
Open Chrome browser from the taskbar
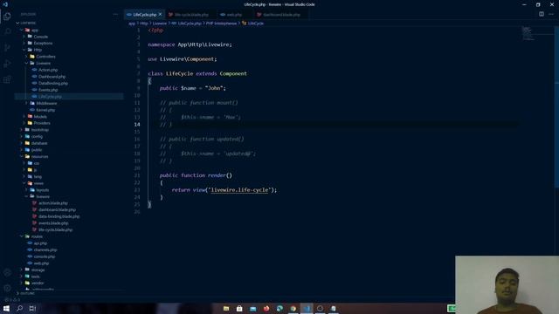293,308
